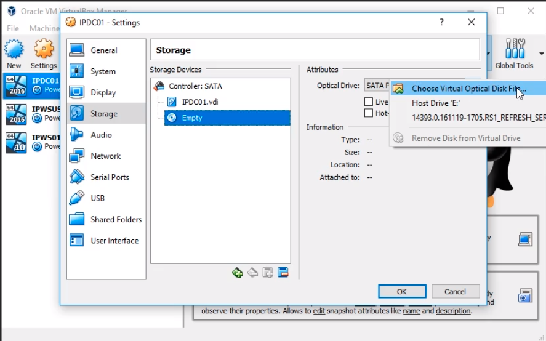Select the Network settings category
This screenshot has width=546, height=341.
click(x=105, y=156)
